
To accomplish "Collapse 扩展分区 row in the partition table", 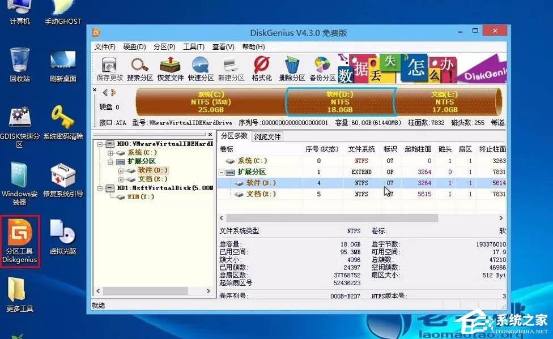I will [222, 172].
